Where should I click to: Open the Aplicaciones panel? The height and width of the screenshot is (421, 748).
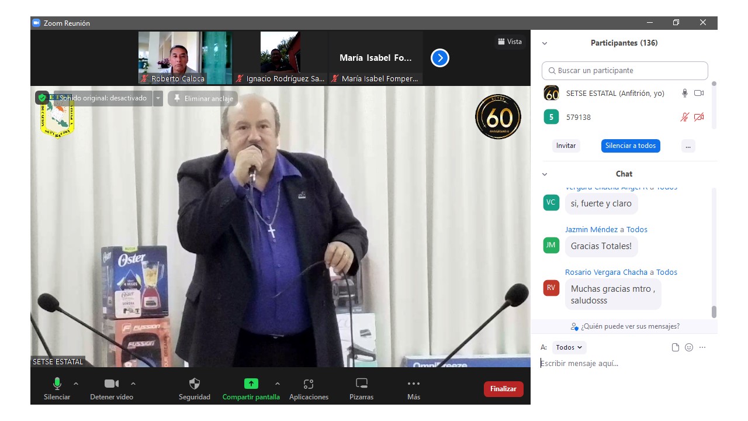[x=309, y=389]
